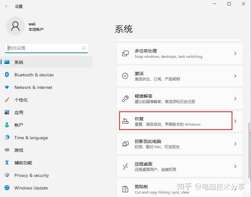The height and width of the screenshot is (197, 251).
Task: Click the search magnifier icon
Action: 84,48
